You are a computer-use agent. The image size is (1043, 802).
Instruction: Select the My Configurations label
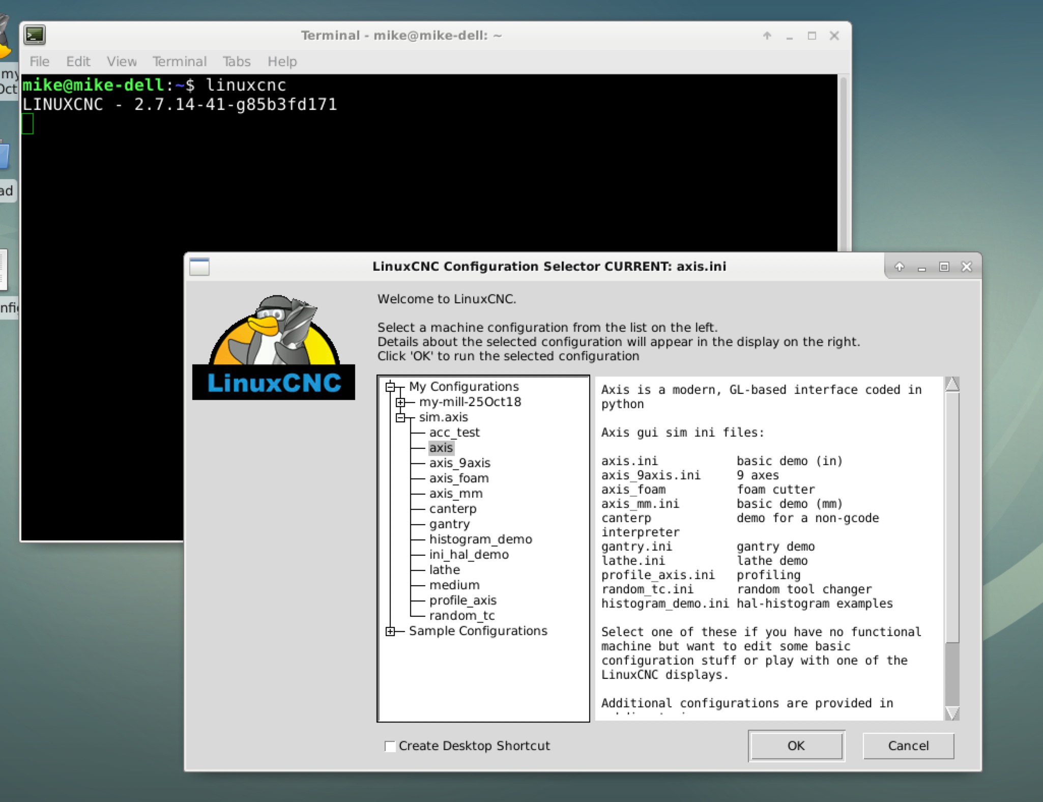click(x=464, y=387)
